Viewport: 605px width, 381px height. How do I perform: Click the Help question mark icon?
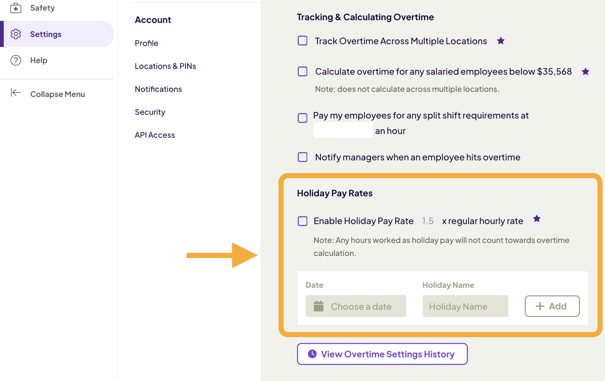coord(16,60)
